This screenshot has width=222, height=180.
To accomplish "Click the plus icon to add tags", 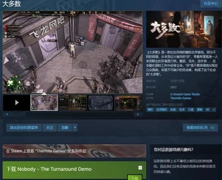I will click(x=214, y=110).
